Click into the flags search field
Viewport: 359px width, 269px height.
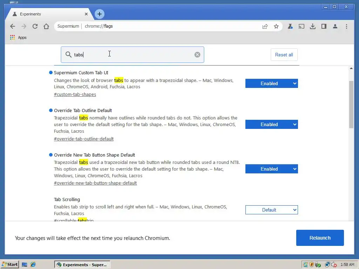132,55
